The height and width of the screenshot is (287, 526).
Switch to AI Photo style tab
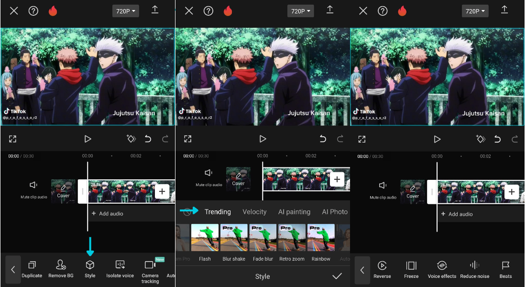[x=335, y=212]
